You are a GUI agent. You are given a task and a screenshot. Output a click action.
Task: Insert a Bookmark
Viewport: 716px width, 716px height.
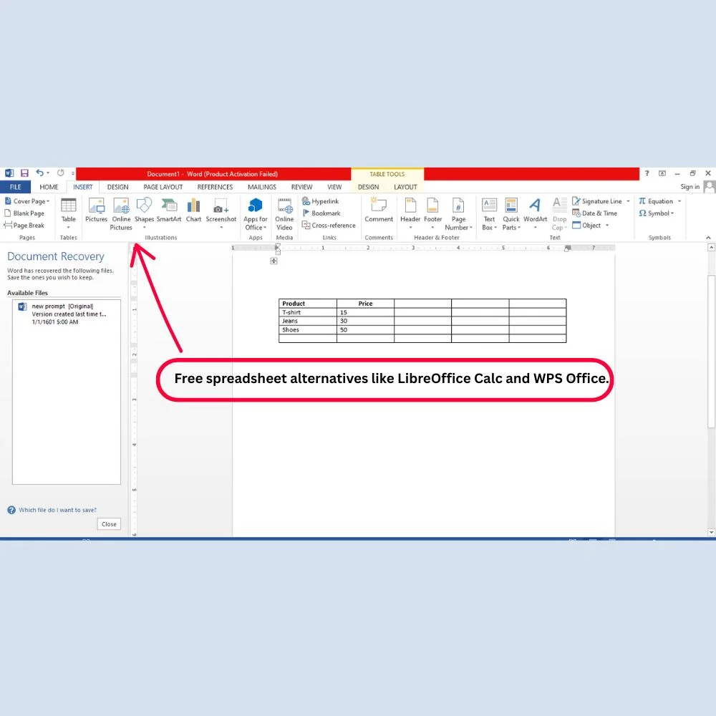(321, 213)
